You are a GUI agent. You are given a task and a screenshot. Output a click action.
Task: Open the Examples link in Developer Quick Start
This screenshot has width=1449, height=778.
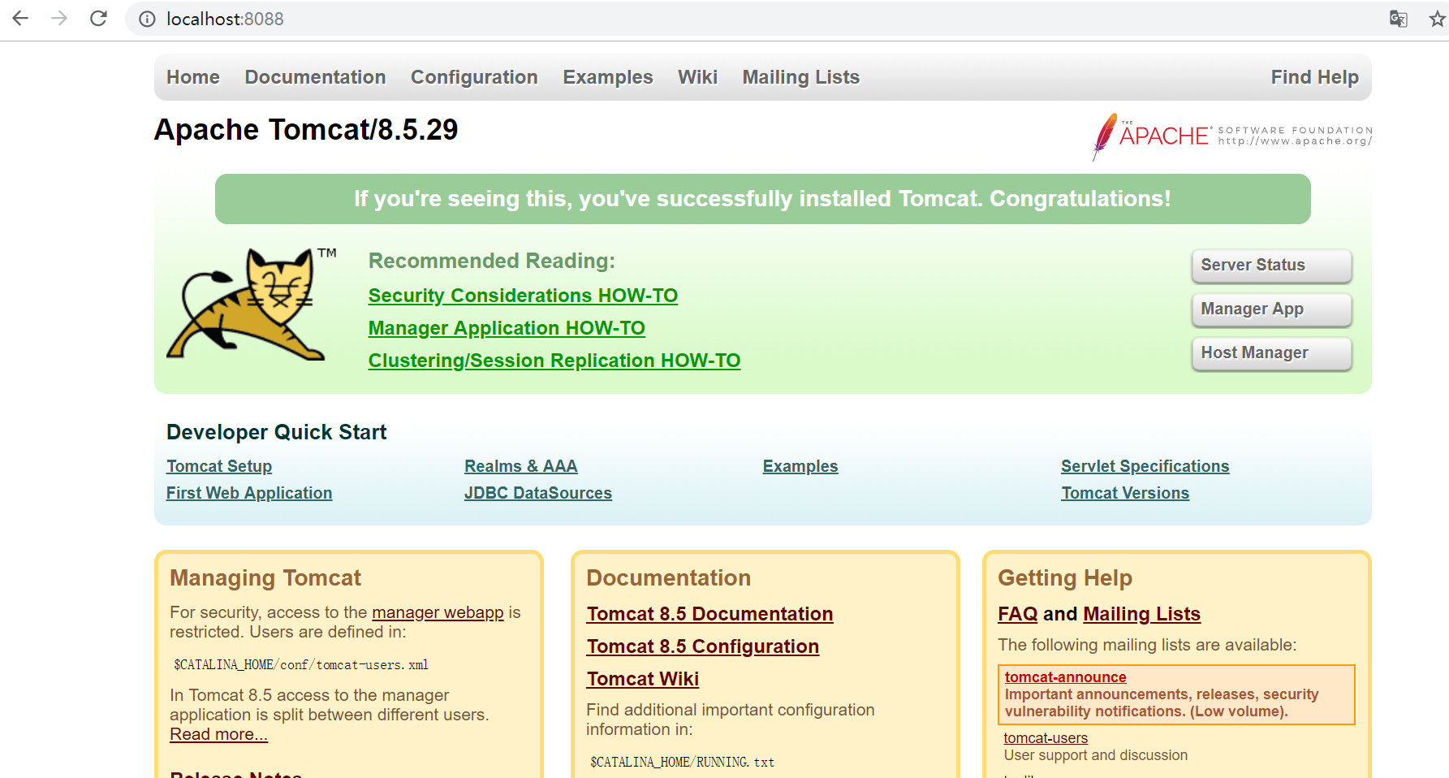pos(800,466)
